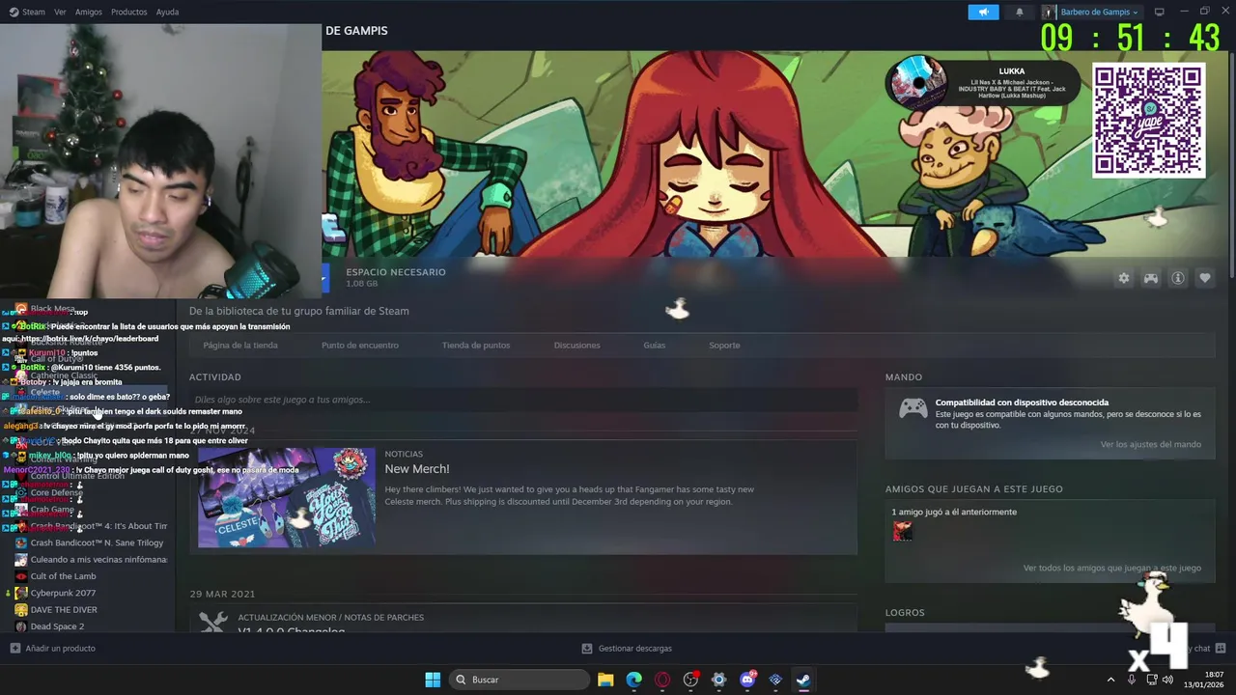The width and height of the screenshot is (1236, 695).
Task: Click the Cyberpunk 2077 game icon
Action: point(21,593)
